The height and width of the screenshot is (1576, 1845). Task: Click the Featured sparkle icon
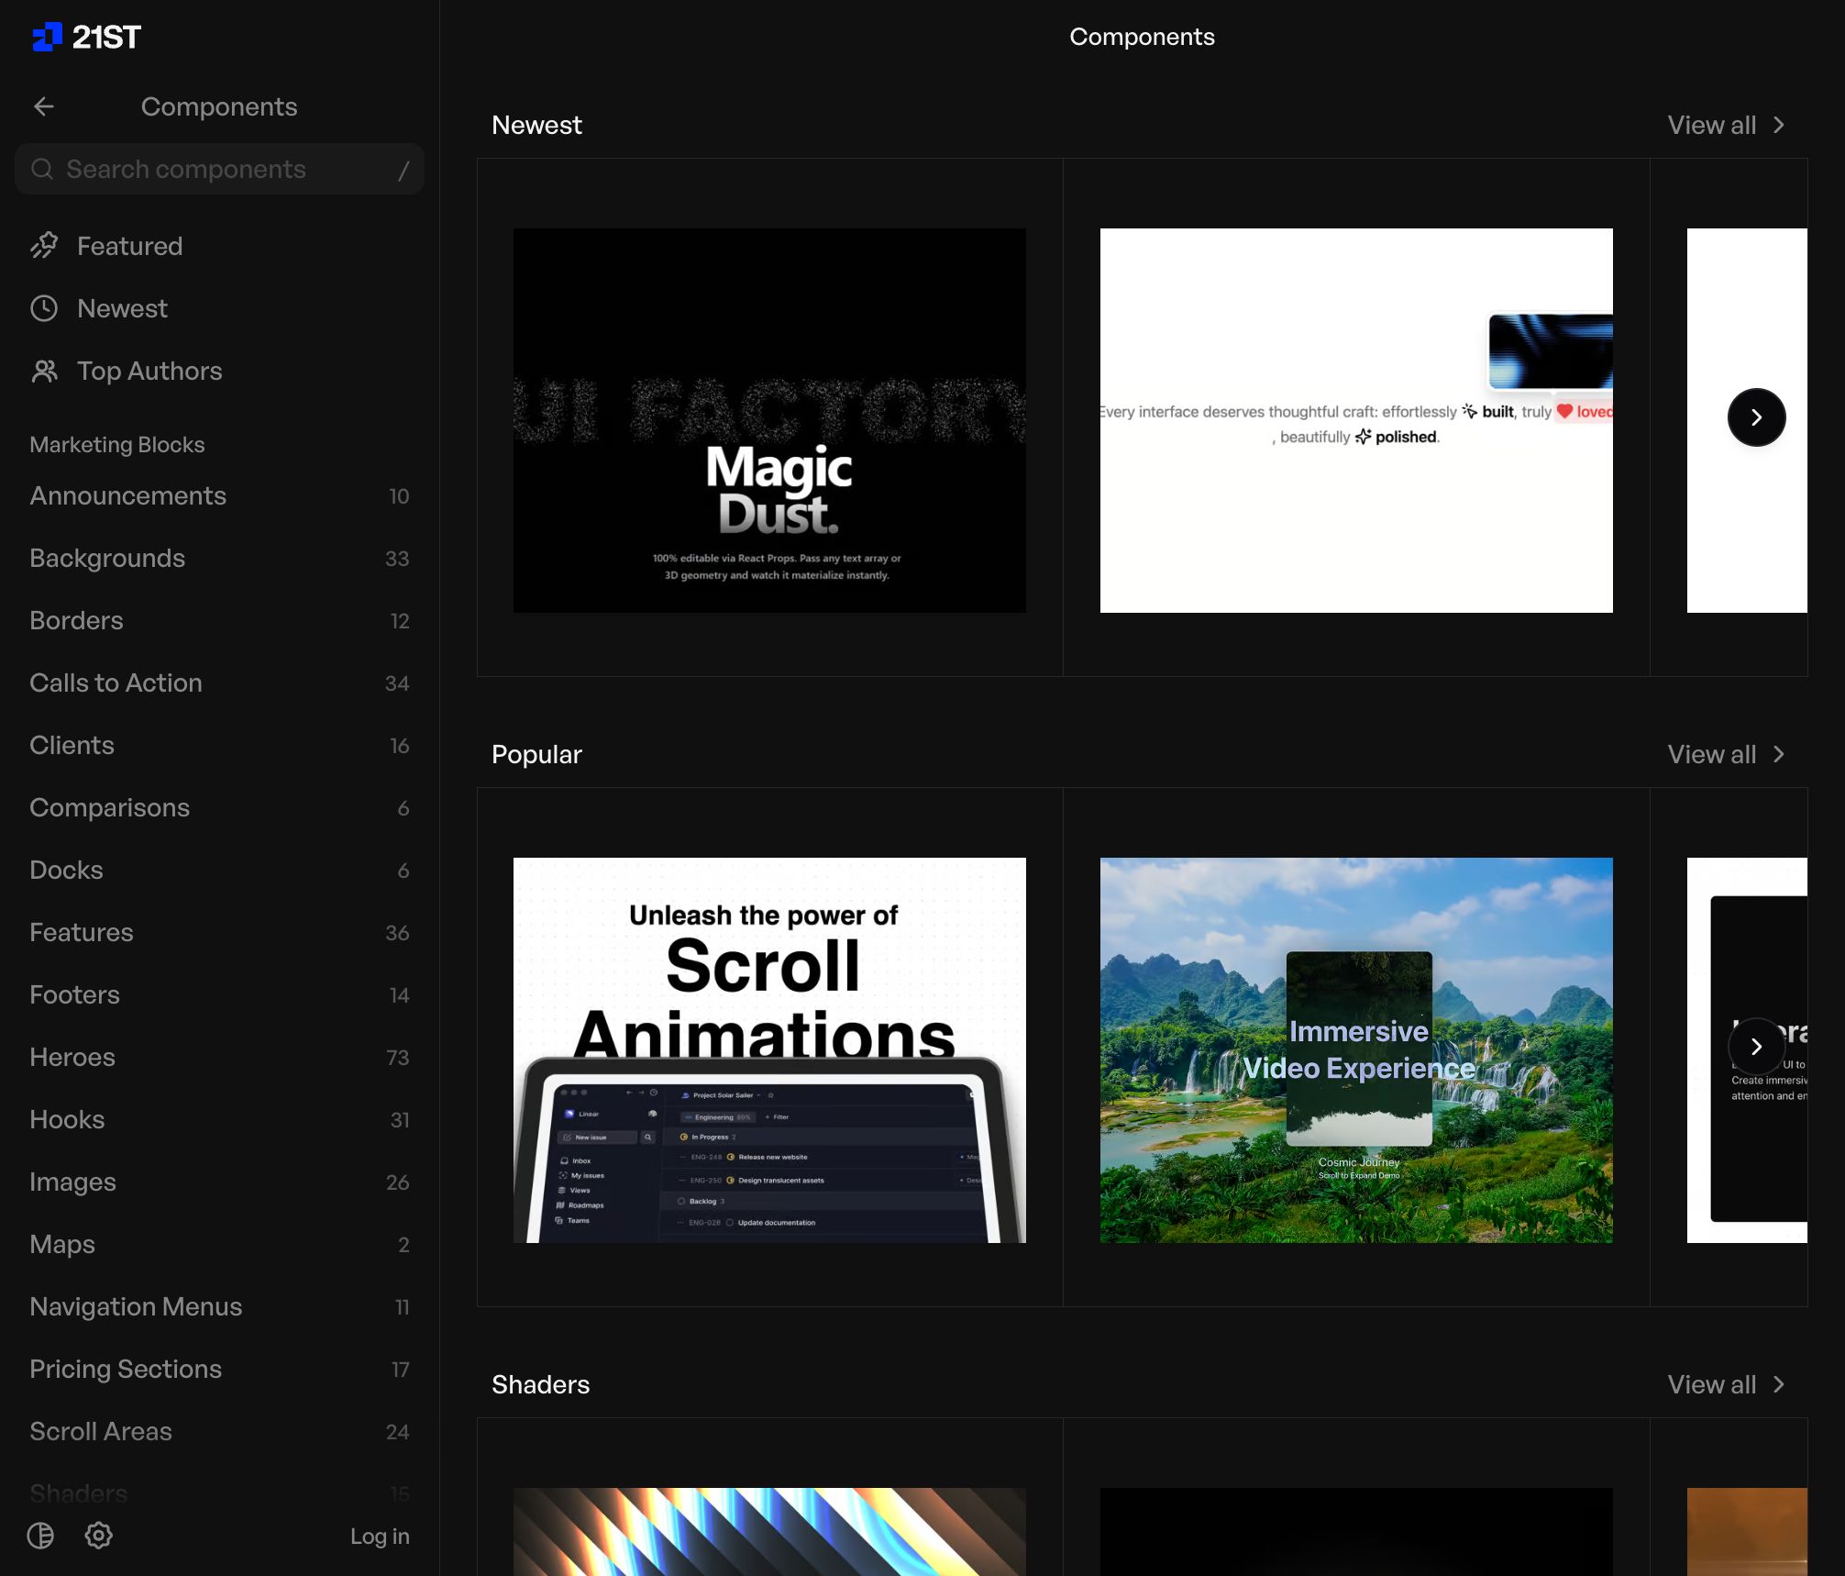click(44, 246)
